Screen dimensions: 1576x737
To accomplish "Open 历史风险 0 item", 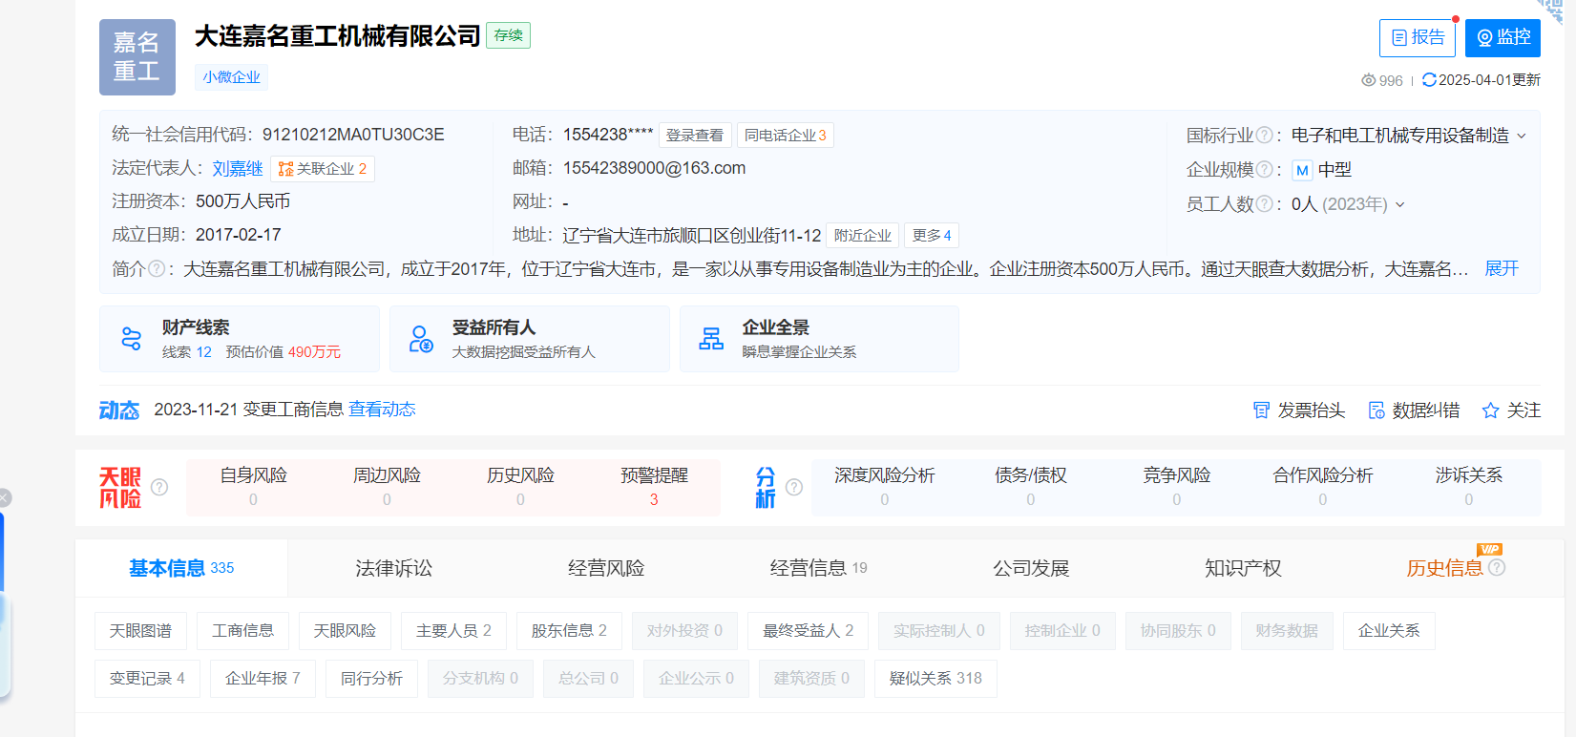I will click(x=520, y=487).
